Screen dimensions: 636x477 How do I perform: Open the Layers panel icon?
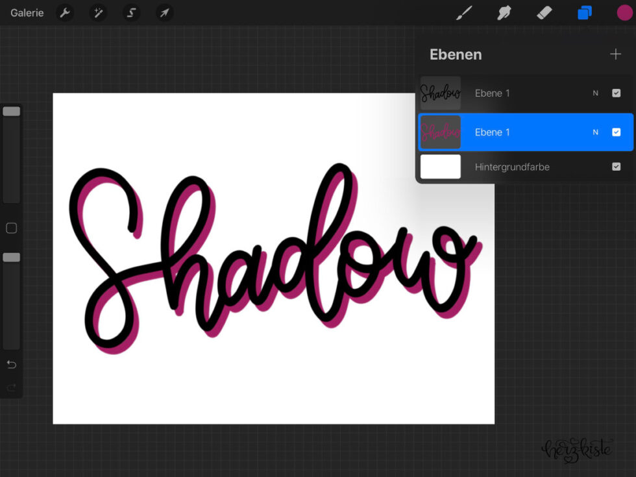pyautogui.click(x=583, y=12)
